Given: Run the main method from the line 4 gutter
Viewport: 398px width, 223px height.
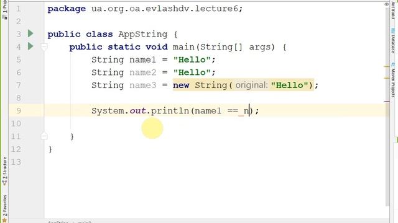Looking at the screenshot, I should tap(30, 46).
